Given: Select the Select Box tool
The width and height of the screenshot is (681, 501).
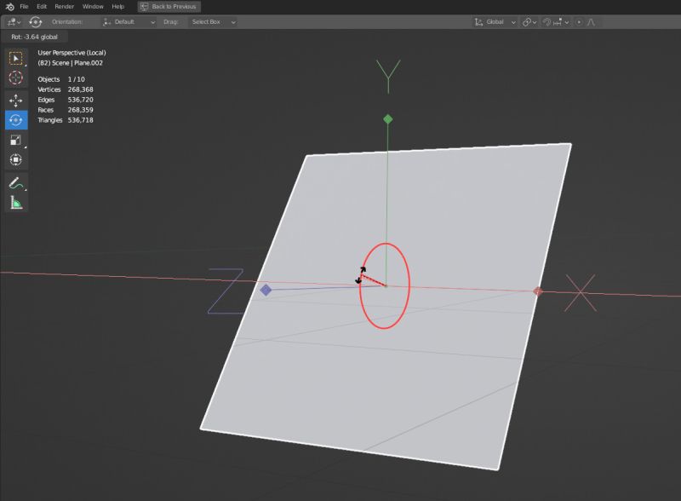Looking at the screenshot, I should [x=14, y=58].
